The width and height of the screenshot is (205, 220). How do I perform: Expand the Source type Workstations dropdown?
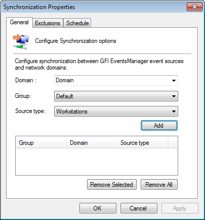click(x=116, y=111)
